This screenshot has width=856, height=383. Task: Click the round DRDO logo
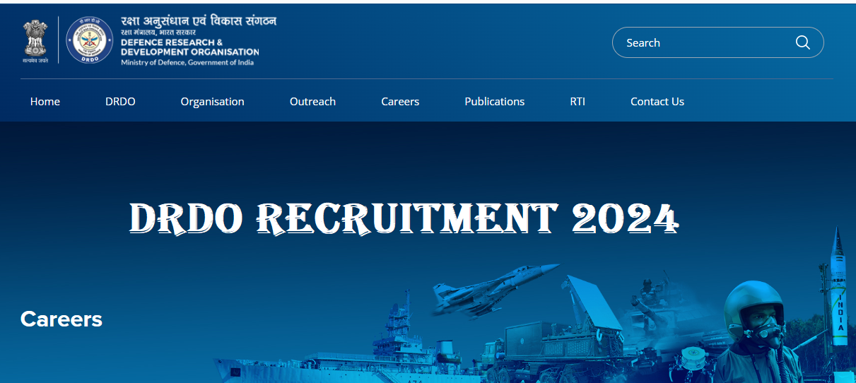pos(90,41)
